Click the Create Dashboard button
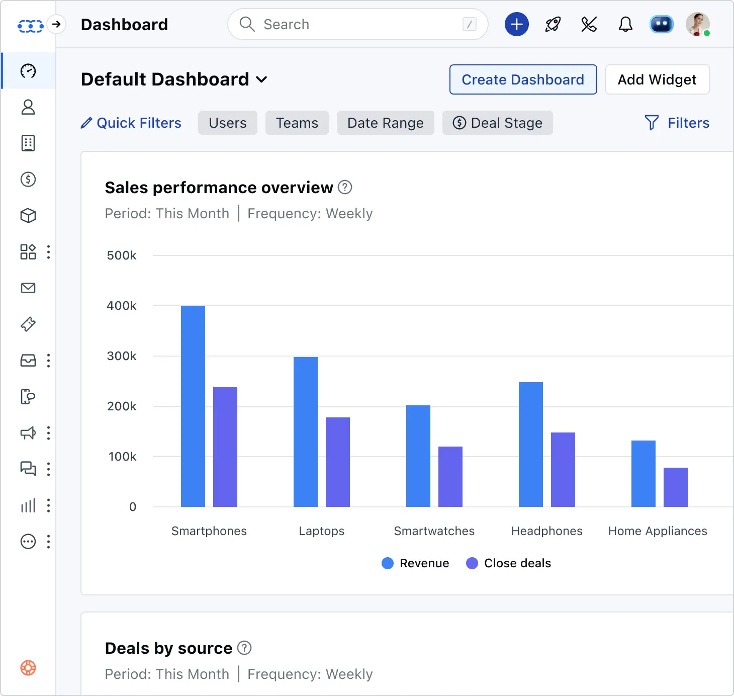734x696 pixels. pos(523,79)
